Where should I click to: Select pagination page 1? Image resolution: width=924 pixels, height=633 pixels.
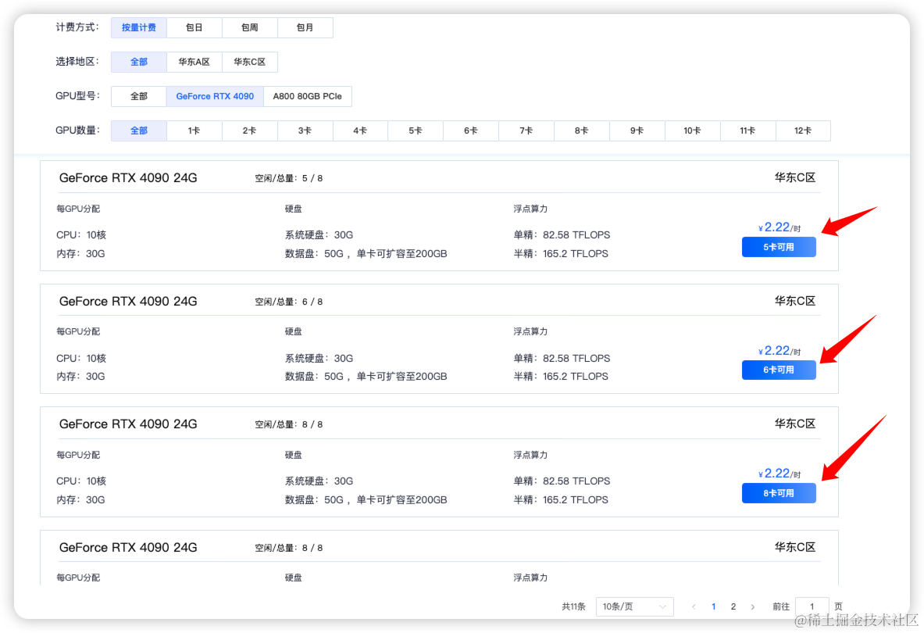pyautogui.click(x=714, y=606)
